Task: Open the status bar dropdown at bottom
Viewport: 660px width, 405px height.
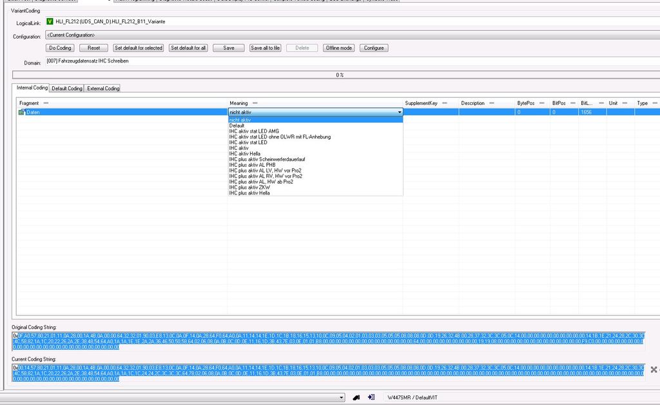Action: point(341,398)
